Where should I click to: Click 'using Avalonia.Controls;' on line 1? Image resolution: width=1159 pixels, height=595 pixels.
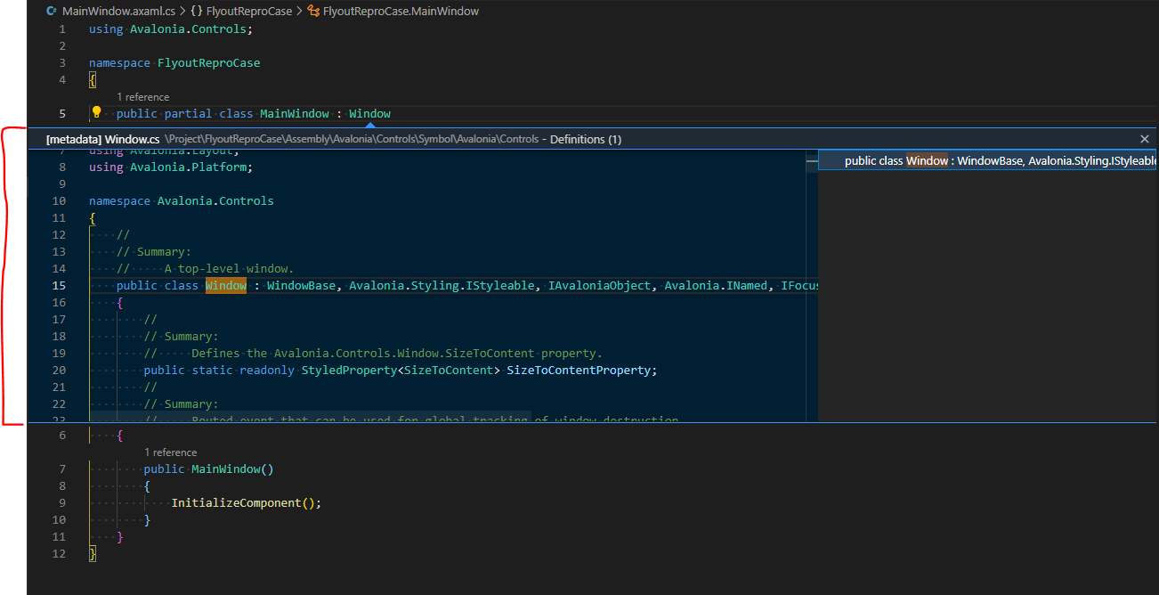click(x=171, y=29)
